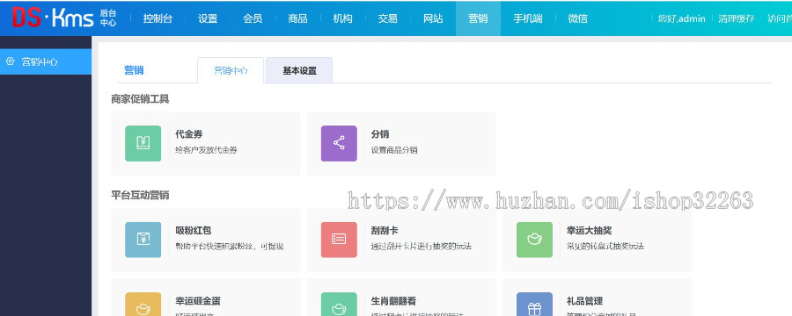Click the 营销 page title label
The width and height of the screenshot is (792, 316).
pyautogui.click(x=134, y=70)
